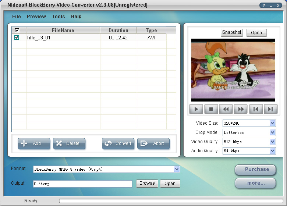Image resolution: width=287 pixels, height=206 pixels.
Task: Browse for an output folder
Action: (x=147, y=183)
